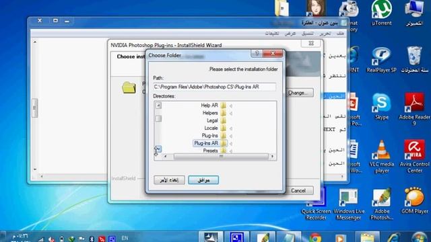This screenshot has width=431, height=242.
Task: Expand the Helpers folder node
Action: [x=230, y=114]
